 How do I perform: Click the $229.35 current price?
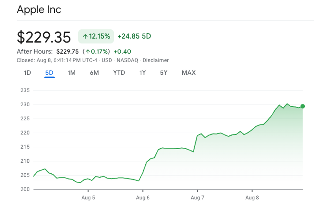(x=44, y=37)
